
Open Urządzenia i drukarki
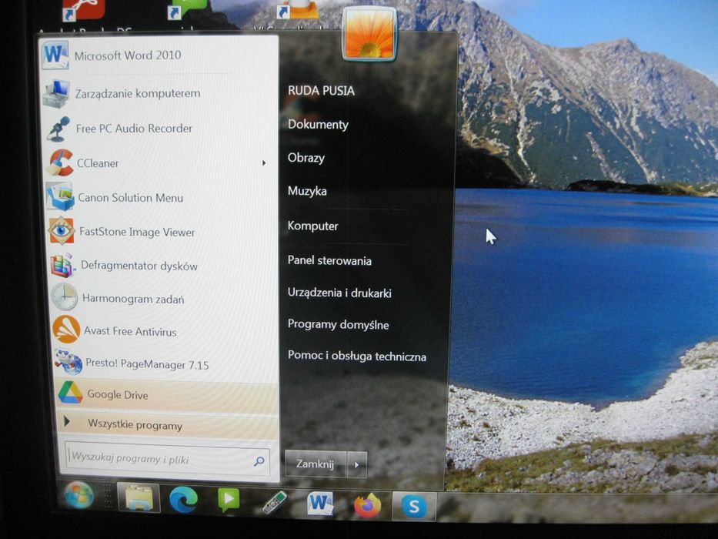point(339,293)
